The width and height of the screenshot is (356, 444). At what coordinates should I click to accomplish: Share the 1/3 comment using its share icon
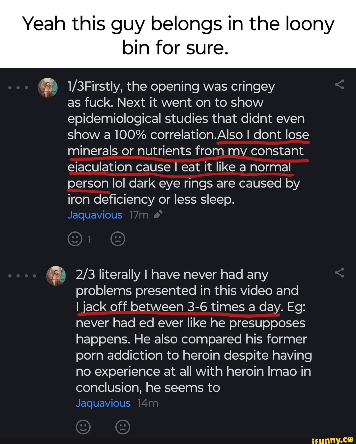340,85
